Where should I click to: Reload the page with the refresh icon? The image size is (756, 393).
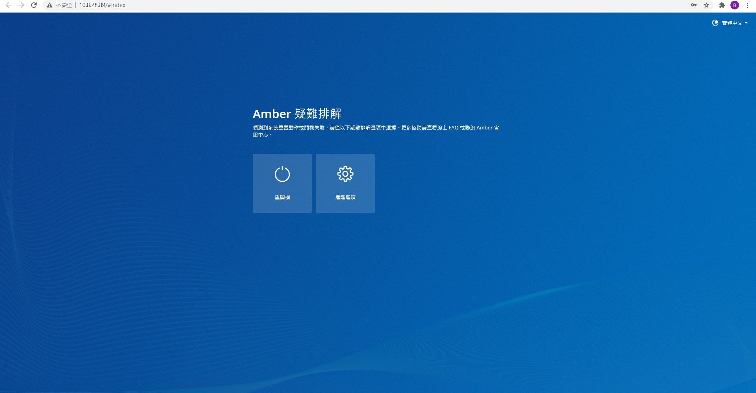click(34, 5)
